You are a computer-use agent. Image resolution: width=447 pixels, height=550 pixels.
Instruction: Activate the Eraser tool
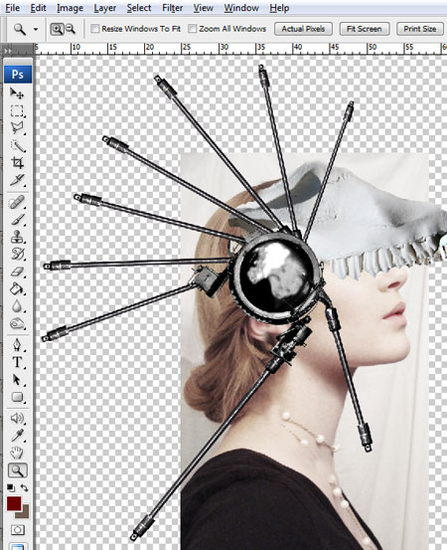coord(17,272)
